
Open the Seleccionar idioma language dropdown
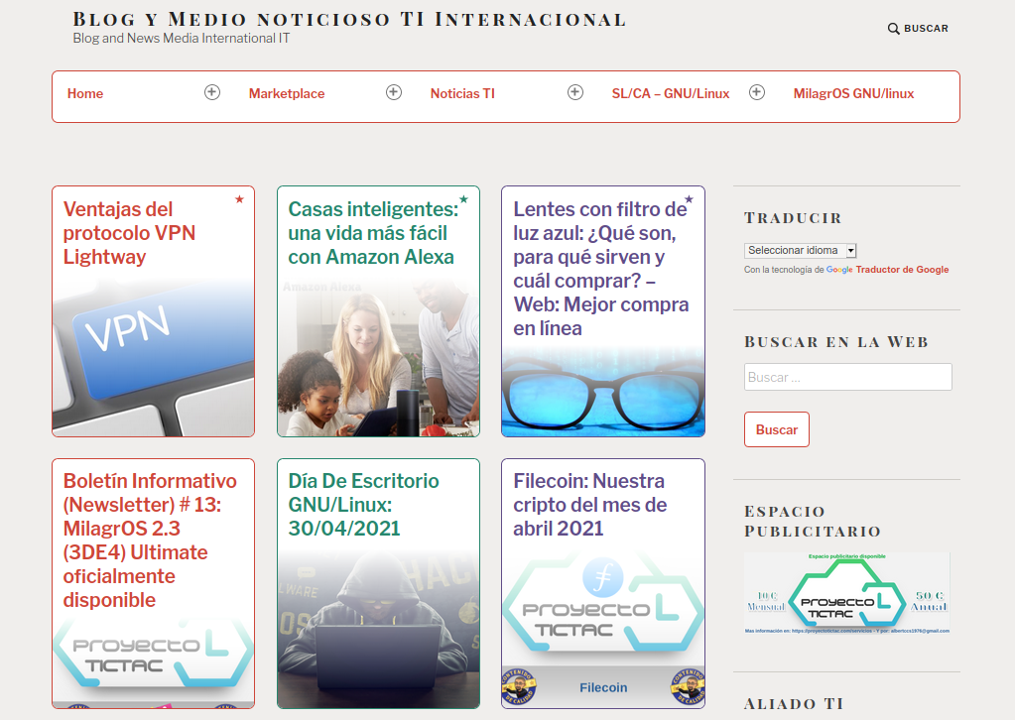click(x=800, y=251)
